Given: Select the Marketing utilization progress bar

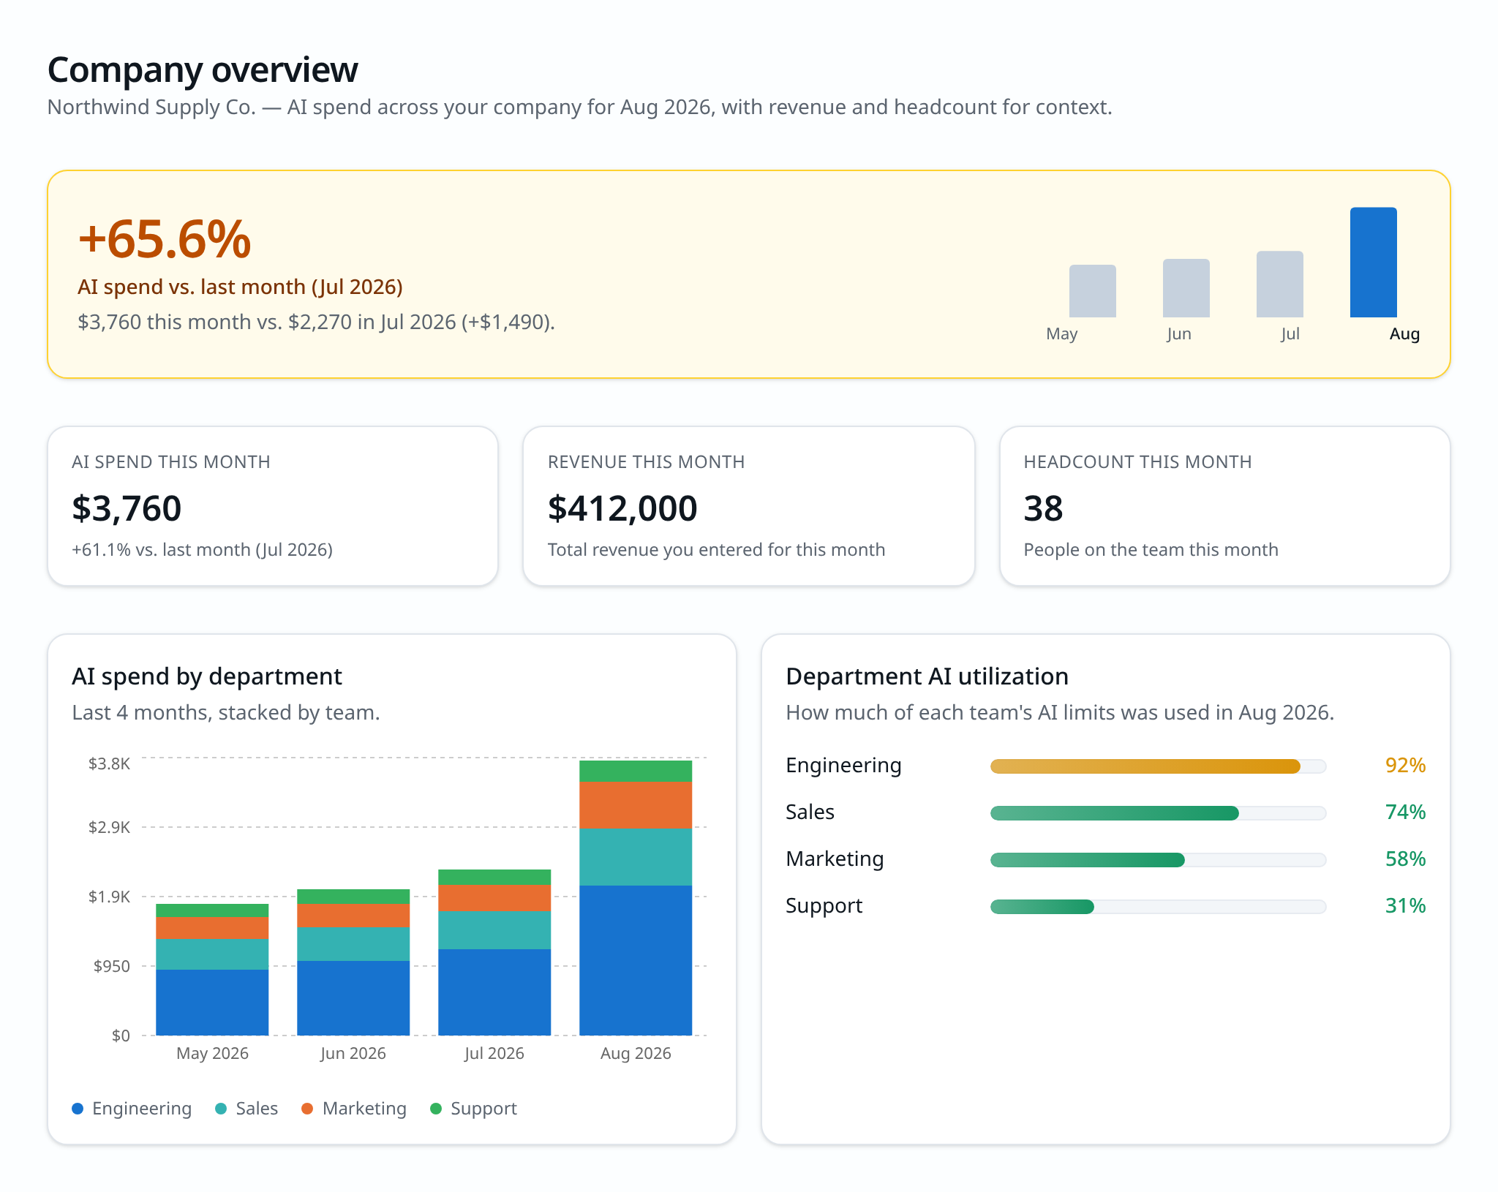Looking at the screenshot, I should (1158, 860).
